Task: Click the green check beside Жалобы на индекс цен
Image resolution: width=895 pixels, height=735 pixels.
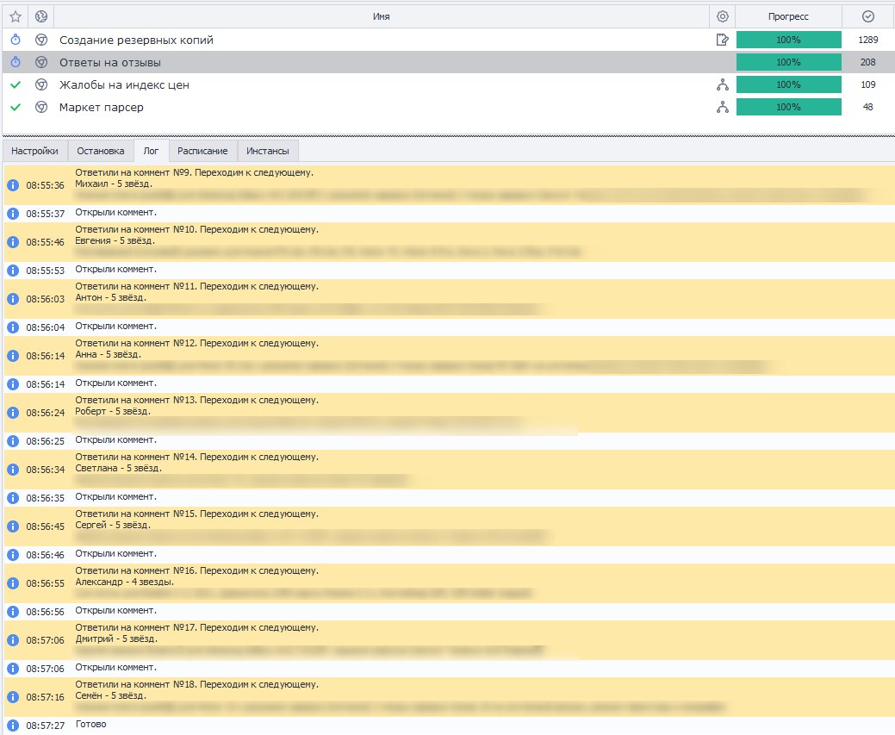Action: (x=16, y=84)
